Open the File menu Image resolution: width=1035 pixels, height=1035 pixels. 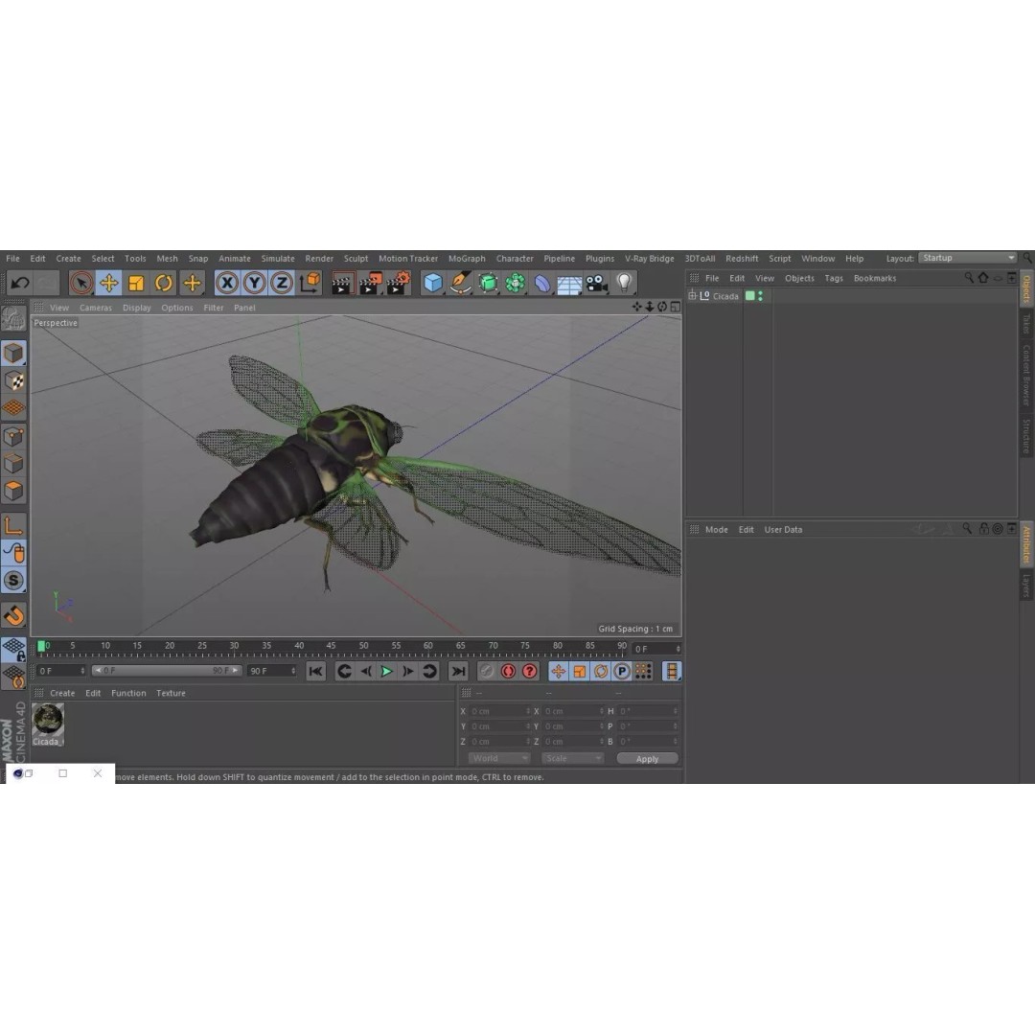click(12, 259)
